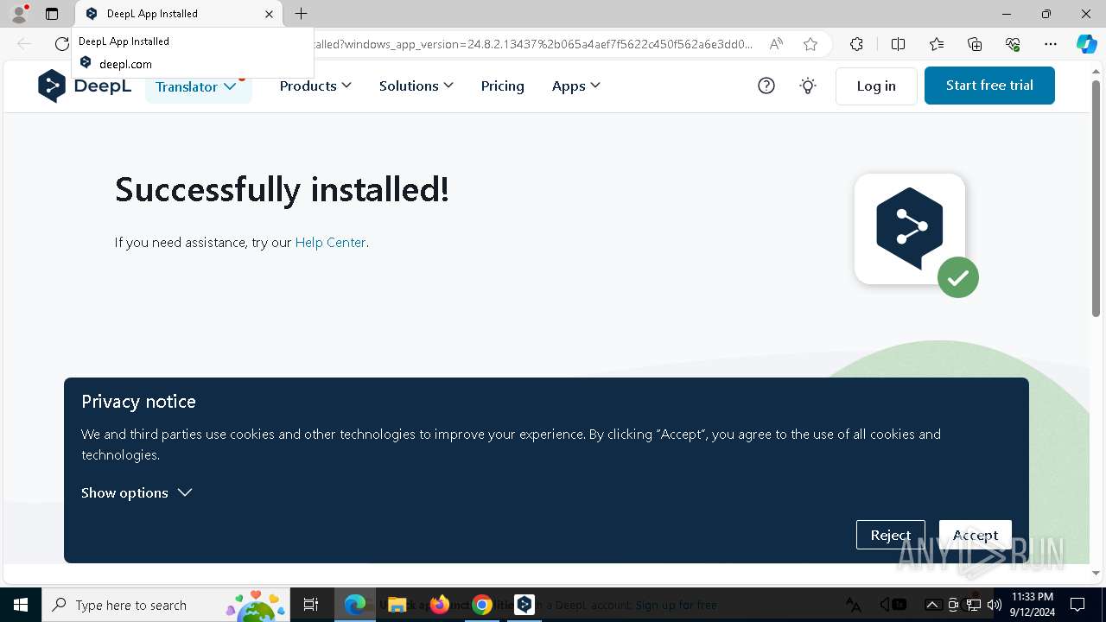This screenshot has height=622, width=1106.
Task: Expand the Translator dropdown
Action: click(x=198, y=86)
